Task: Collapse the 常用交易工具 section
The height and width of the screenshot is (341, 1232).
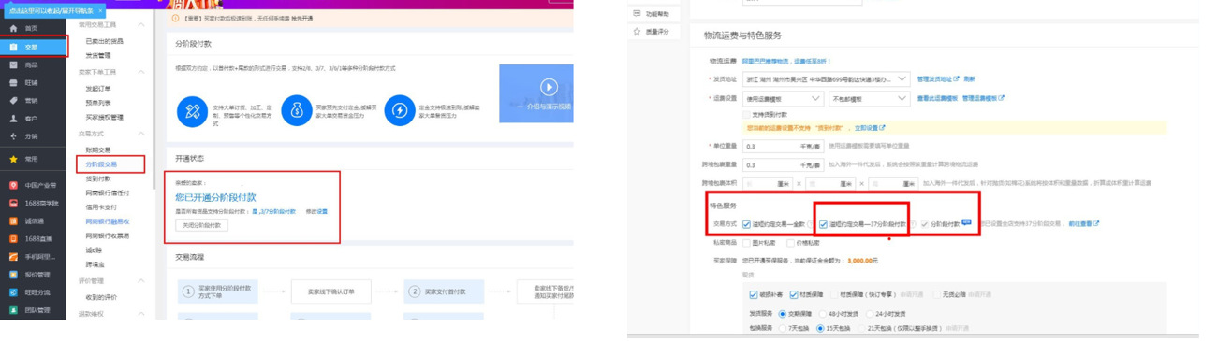Action: [x=141, y=24]
